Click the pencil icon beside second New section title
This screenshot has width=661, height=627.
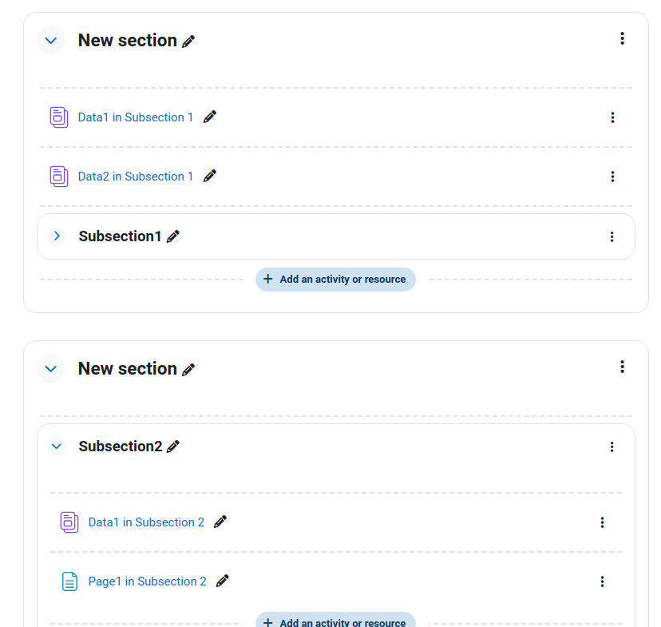pyautogui.click(x=188, y=369)
